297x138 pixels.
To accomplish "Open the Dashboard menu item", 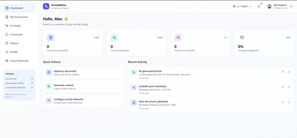I will pyautogui.click(x=19, y=8).
